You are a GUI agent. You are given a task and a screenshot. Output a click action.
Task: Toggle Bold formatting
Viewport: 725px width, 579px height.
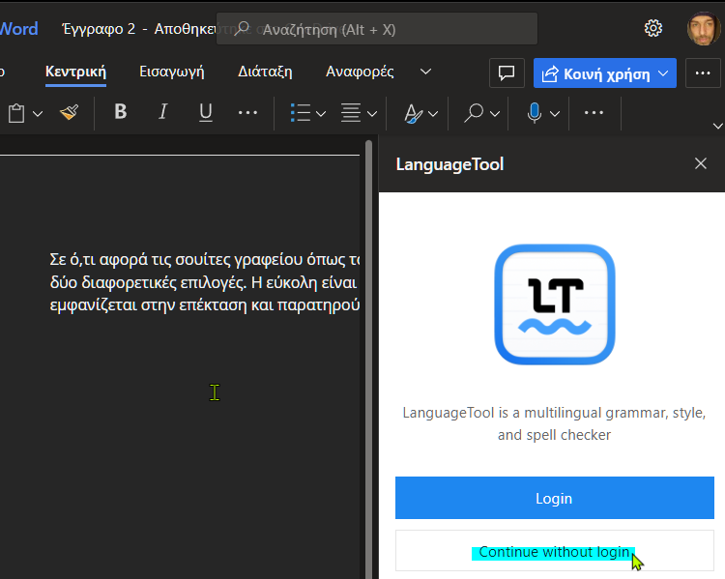coord(120,111)
